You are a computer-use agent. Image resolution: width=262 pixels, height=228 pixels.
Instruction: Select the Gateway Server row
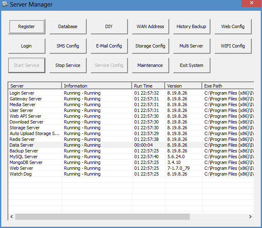click(131, 99)
